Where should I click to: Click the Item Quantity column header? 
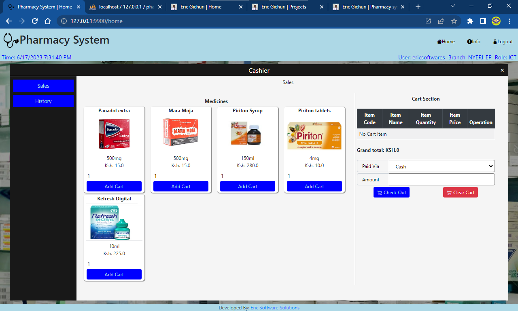coord(426,119)
